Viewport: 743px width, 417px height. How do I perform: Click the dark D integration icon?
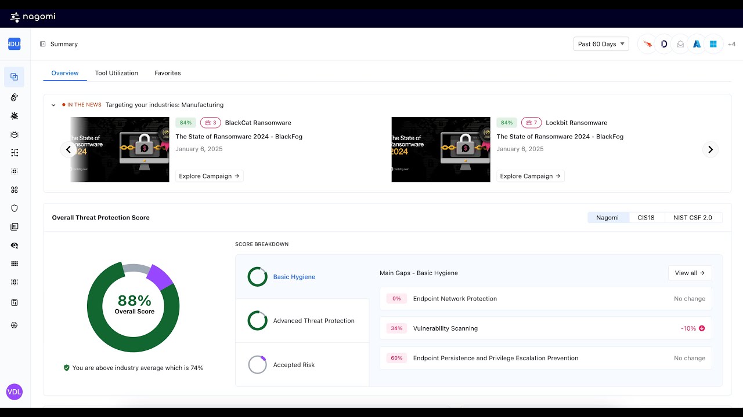(x=664, y=44)
